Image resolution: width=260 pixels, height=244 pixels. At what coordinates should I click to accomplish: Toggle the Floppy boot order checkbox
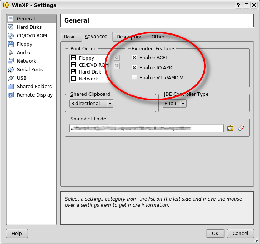pos(73,58)
